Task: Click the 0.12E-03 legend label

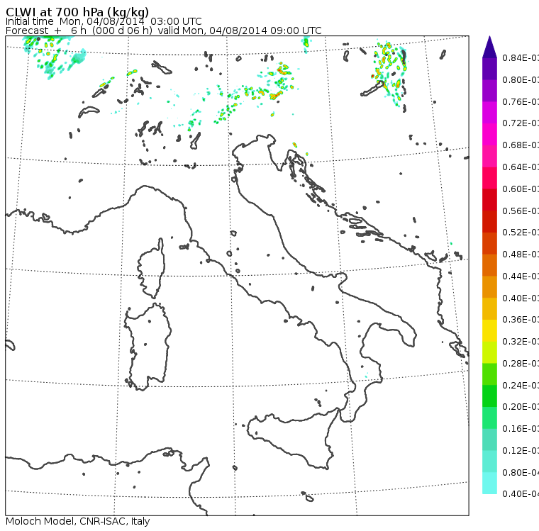Action: 521,451
